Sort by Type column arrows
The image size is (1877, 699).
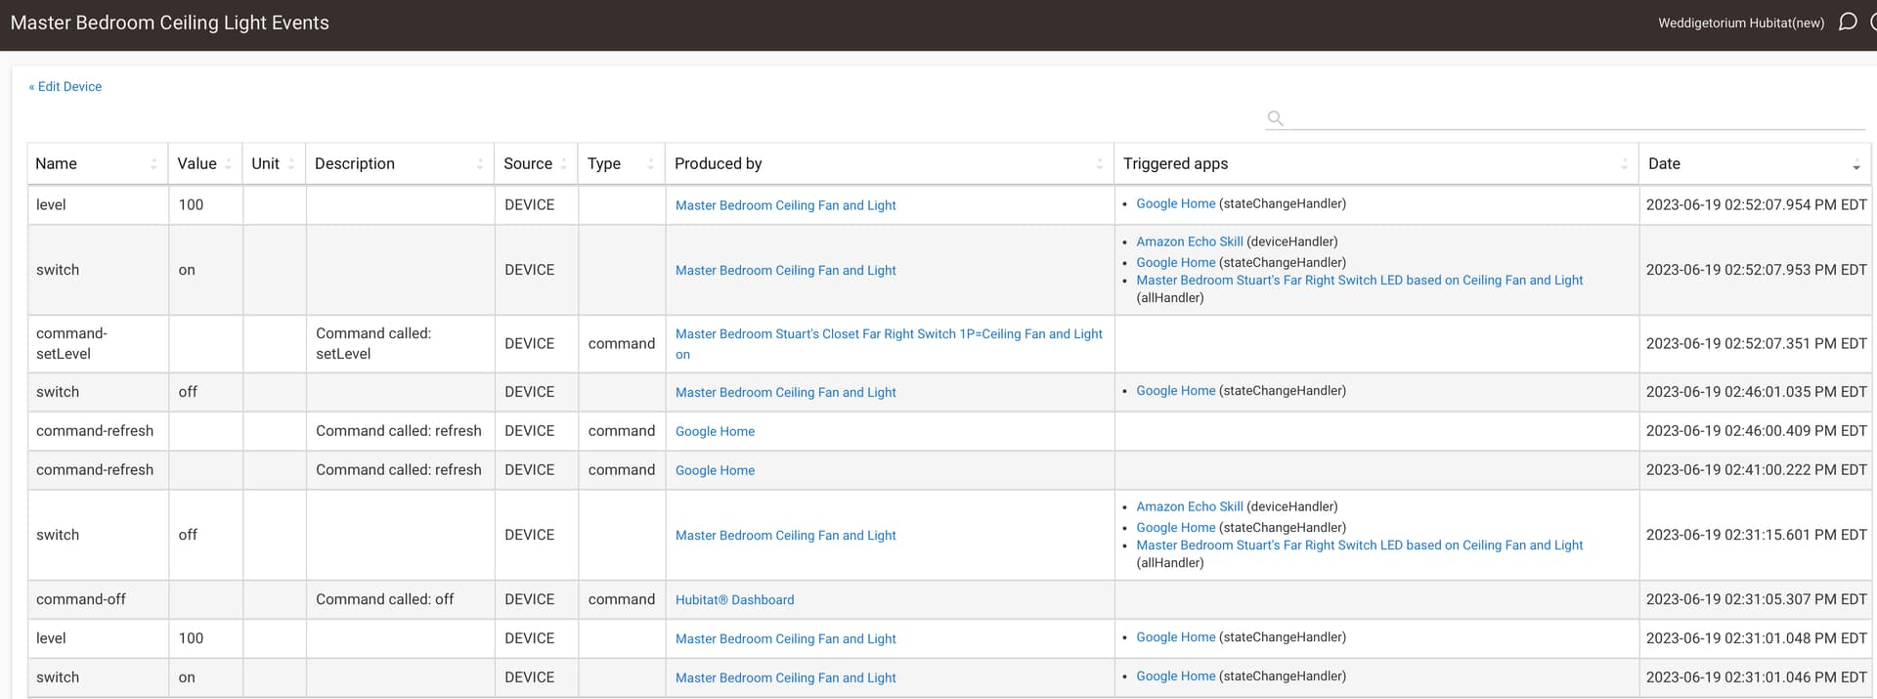pos(651,164)
